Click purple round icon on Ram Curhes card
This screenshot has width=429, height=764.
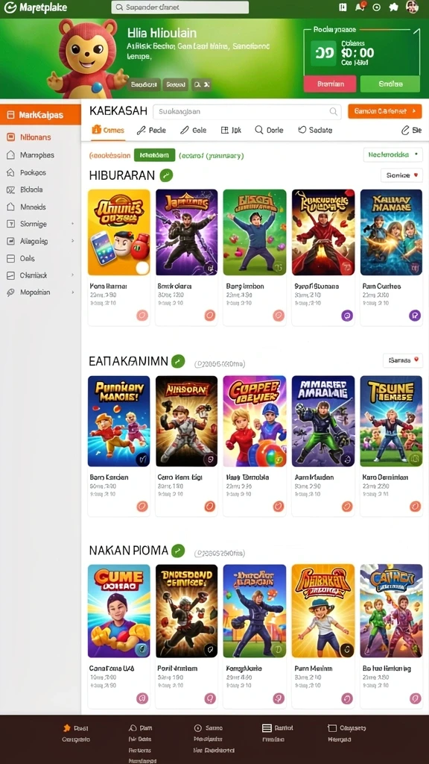click(415, 316)
